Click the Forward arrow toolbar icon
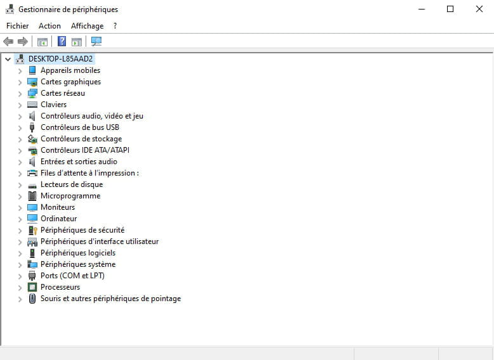494x360 pixels. click(23, 41)
